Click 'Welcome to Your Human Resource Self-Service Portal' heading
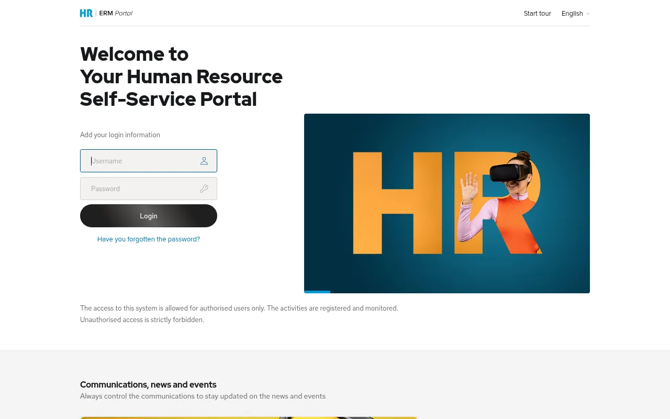The image size is (670, 419). [x=181, y=76]
